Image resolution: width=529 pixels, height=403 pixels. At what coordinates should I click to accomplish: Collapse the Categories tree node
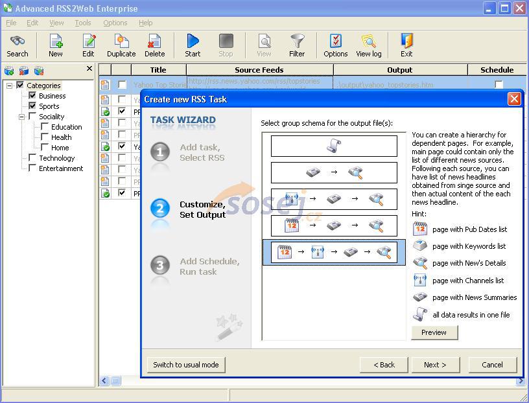click(10, 86)
